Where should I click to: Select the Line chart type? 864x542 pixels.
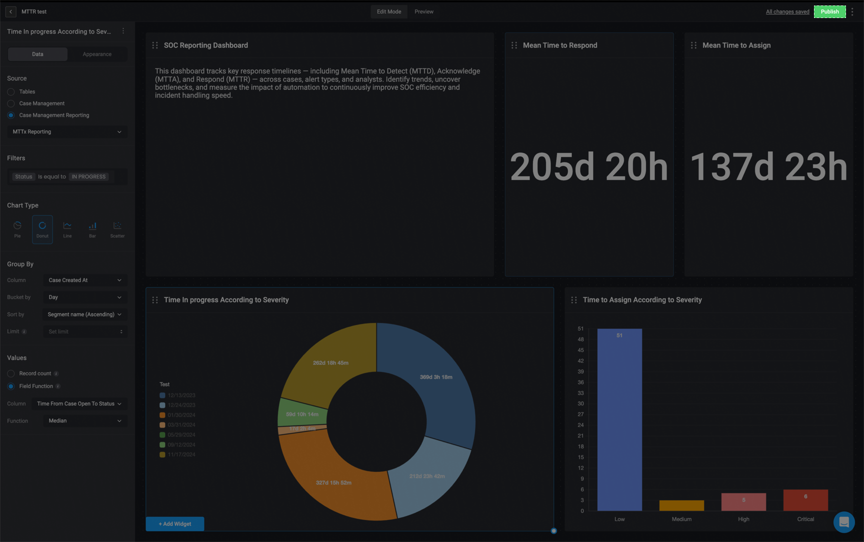(67, 229)
